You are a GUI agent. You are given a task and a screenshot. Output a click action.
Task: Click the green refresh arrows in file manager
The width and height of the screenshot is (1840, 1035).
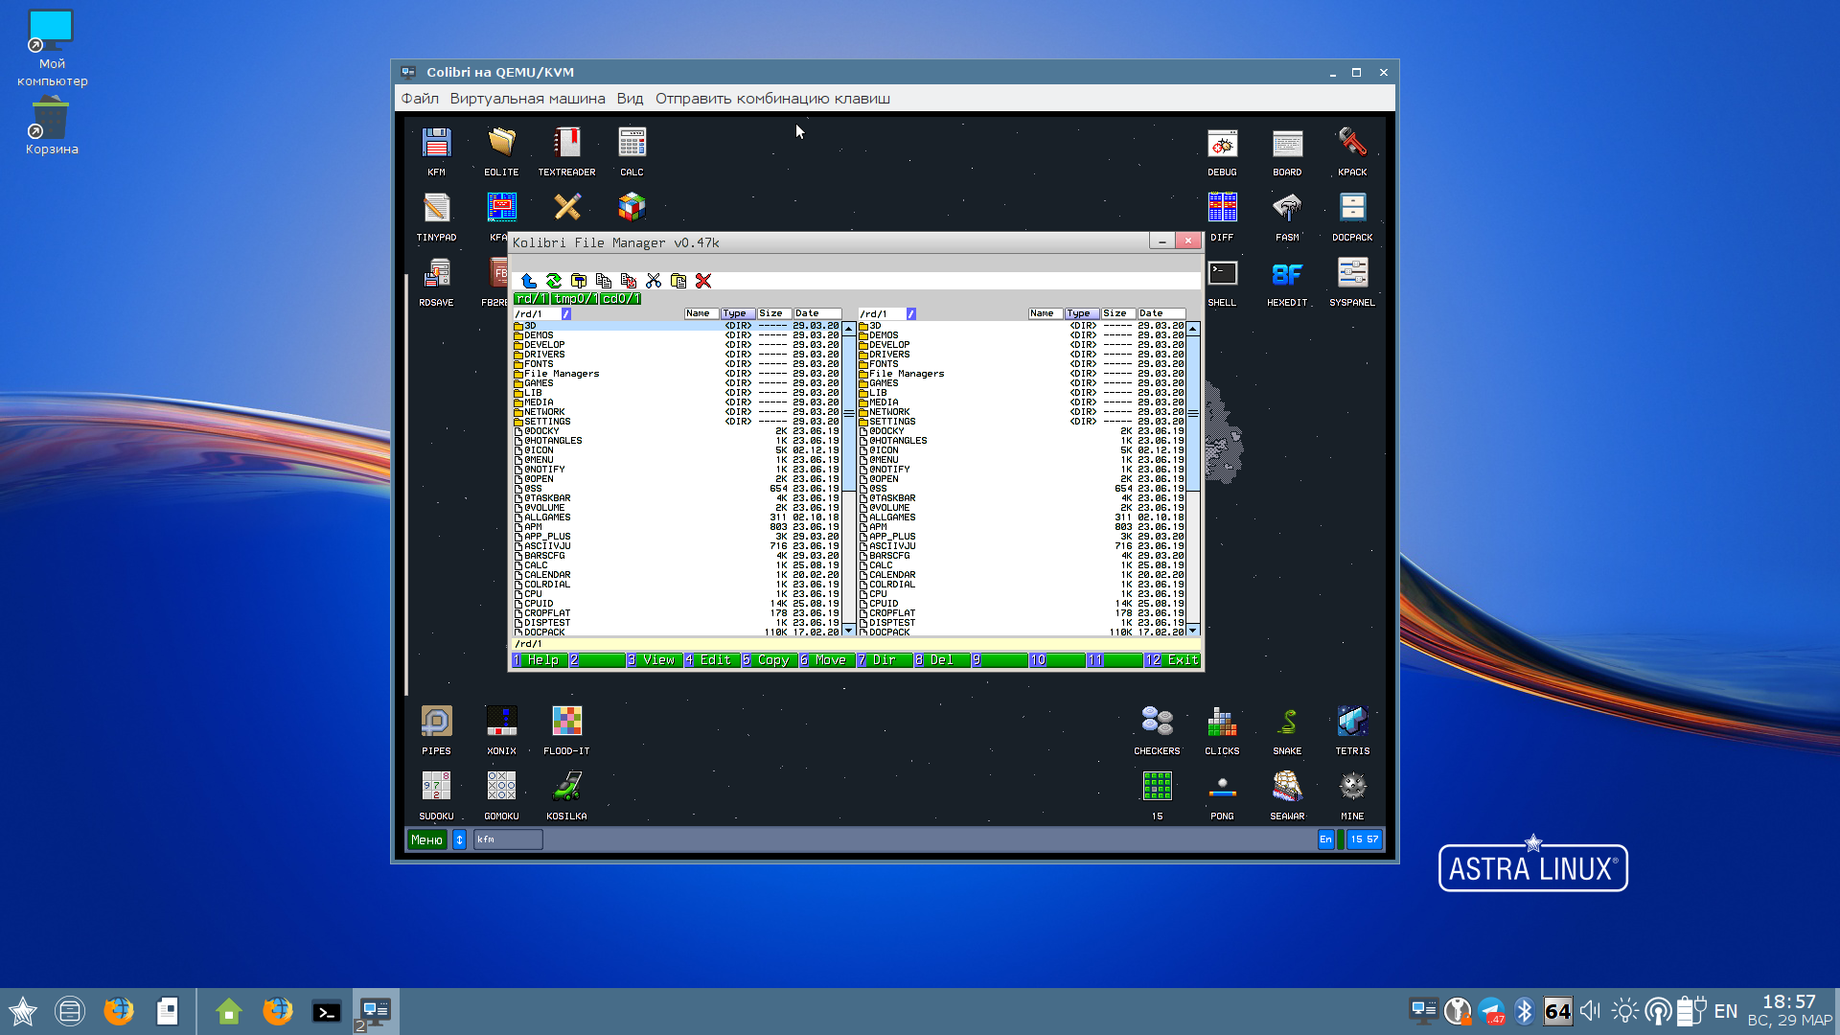pos(553,281)
